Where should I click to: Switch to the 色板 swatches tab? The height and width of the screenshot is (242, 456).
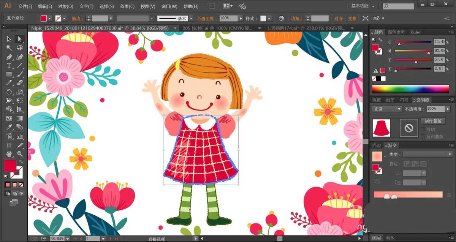click(x=377, y=100)
